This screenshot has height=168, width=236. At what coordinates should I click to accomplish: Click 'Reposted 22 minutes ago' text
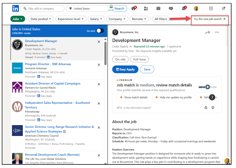coord(149,47)
